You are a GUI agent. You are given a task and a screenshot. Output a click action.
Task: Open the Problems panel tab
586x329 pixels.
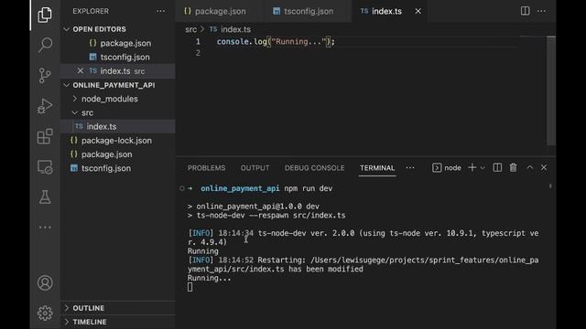pos(206,168)
